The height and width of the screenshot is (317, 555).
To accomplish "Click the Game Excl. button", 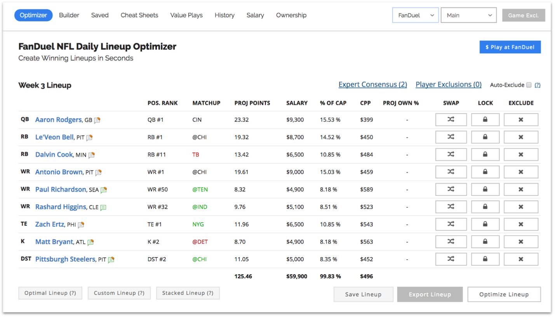I will click(x=524, y=15).
